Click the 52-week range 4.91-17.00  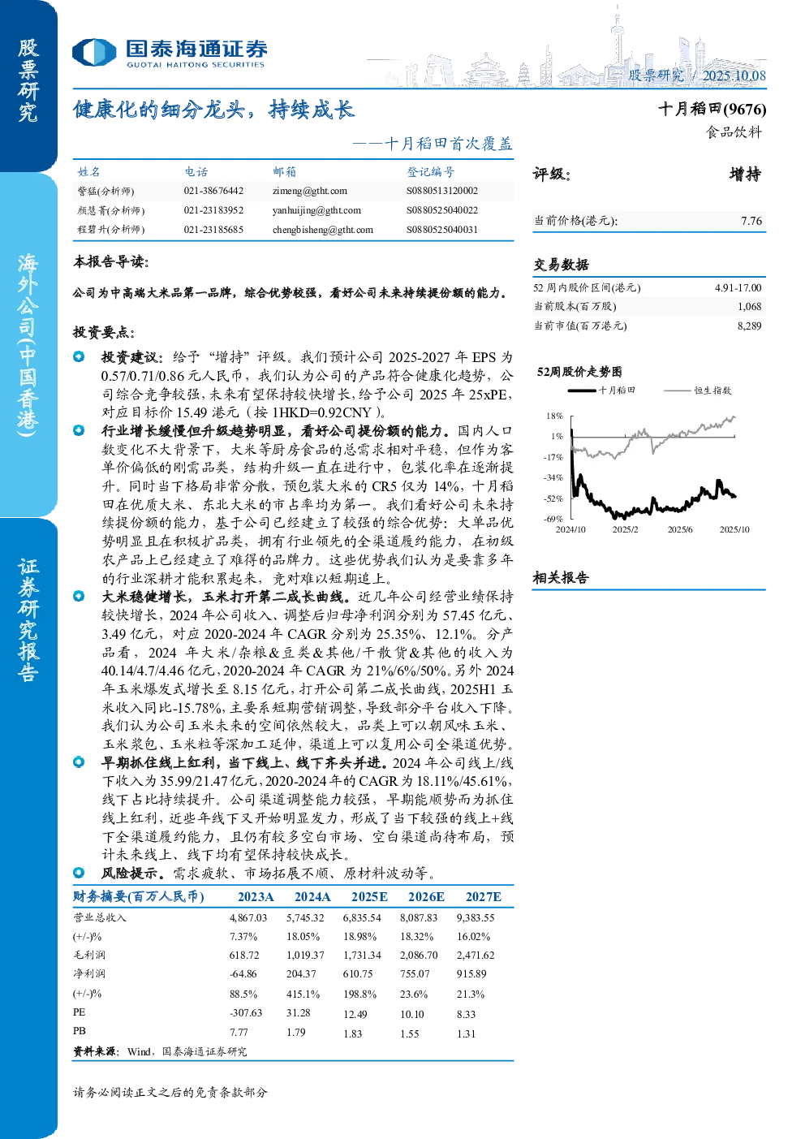click(738, 287)
